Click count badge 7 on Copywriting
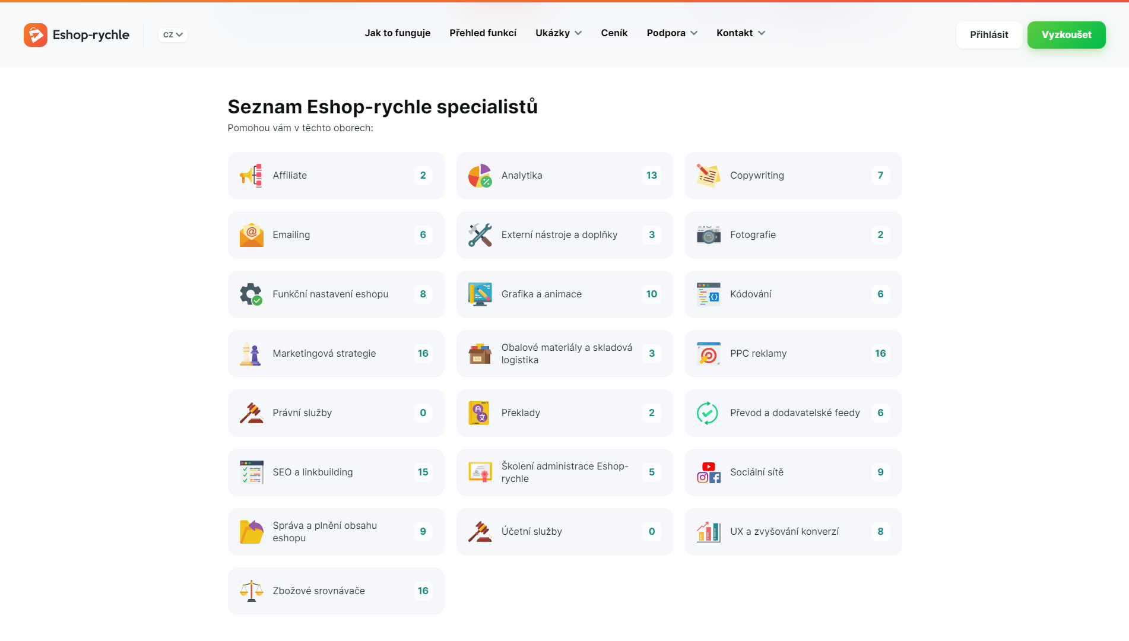Viewport: 1129px width, 641px height. pyautogui.click(x=880, y=176)
